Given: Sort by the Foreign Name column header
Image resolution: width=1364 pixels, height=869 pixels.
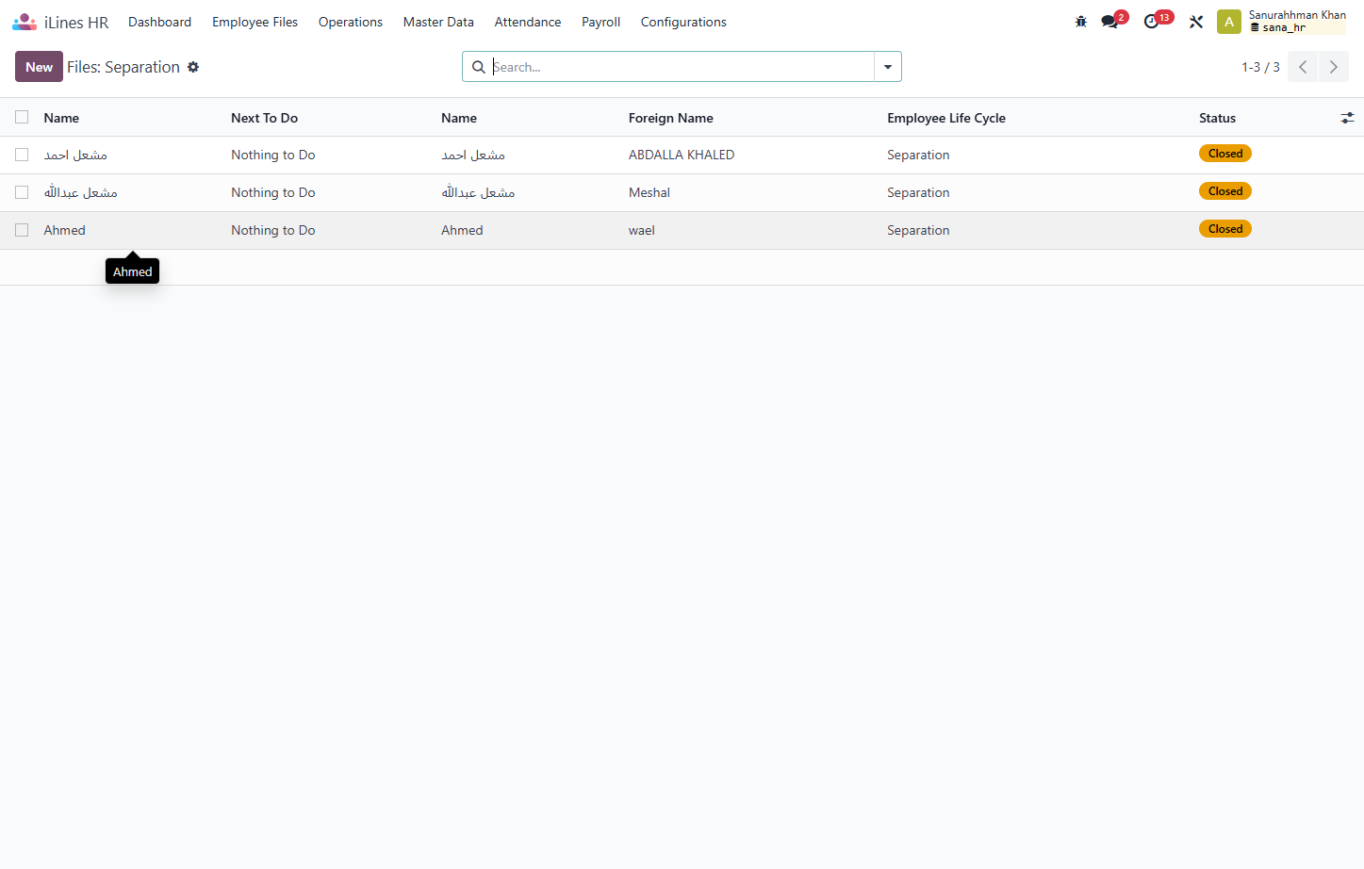Looking at the screenshot, I should coord(670,118).
